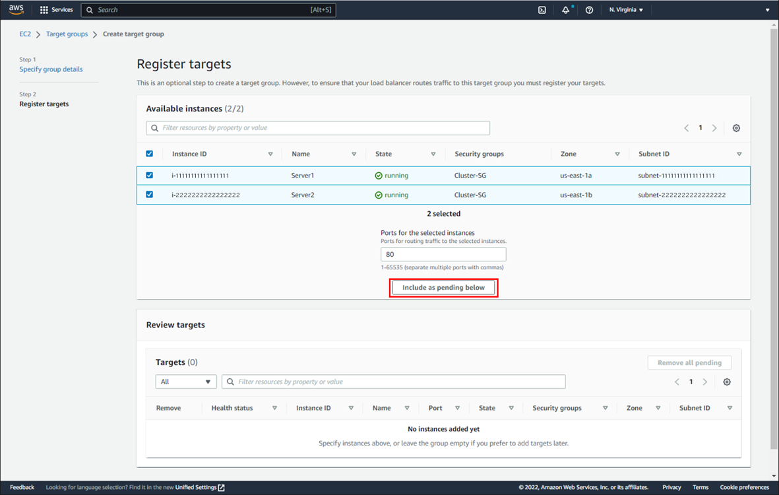
Task: Open preferences gear in the Targets panel
Action: click(x=726, y=381)
